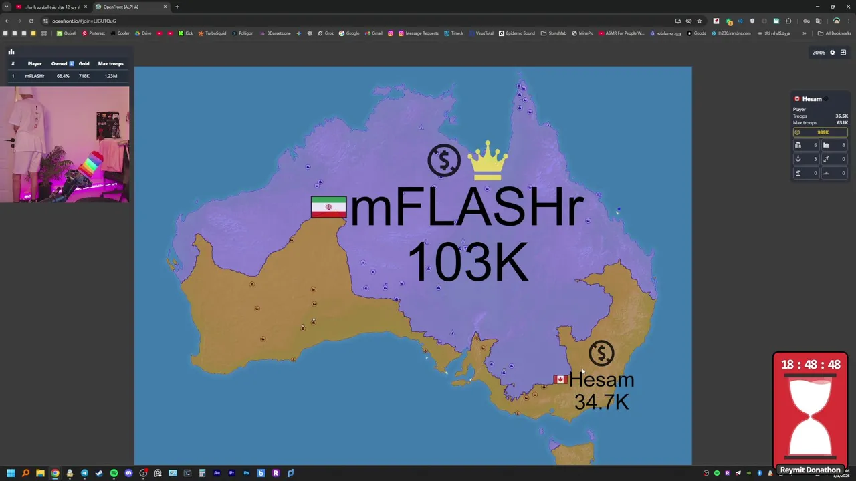Open Spotify from the taskbar
856x481 pixels.
point(114,473)
